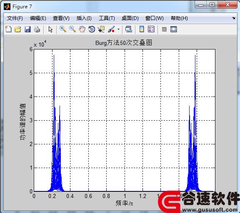Click the y-axis label 功率谱的幅值
The height and width of the screenshot is (213, 240).
[22, 122]
